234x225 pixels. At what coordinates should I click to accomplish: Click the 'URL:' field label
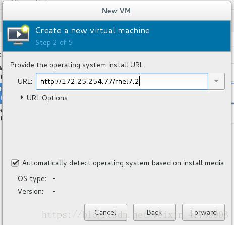25,81
